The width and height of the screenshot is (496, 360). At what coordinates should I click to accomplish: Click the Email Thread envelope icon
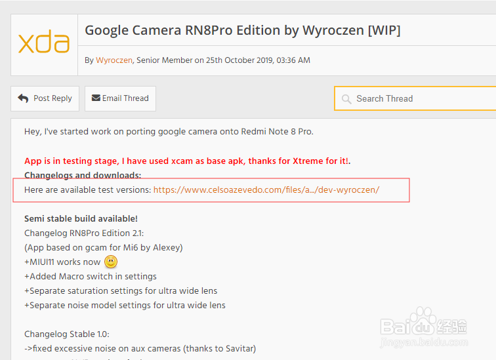pos(96,98)
